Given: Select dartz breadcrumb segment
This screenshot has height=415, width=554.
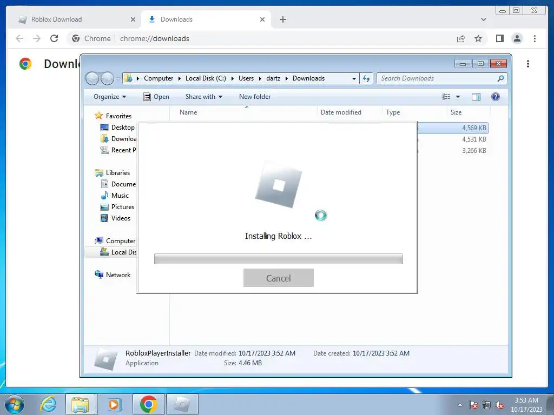Looking at the screenshot, I should 273,78.
